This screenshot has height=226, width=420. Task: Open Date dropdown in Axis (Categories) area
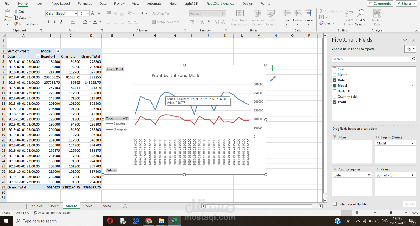point(369,175)
